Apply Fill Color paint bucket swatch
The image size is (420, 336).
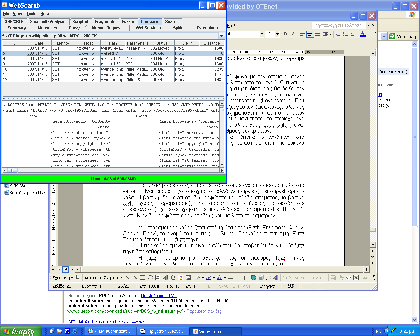[x=198, y=278]
